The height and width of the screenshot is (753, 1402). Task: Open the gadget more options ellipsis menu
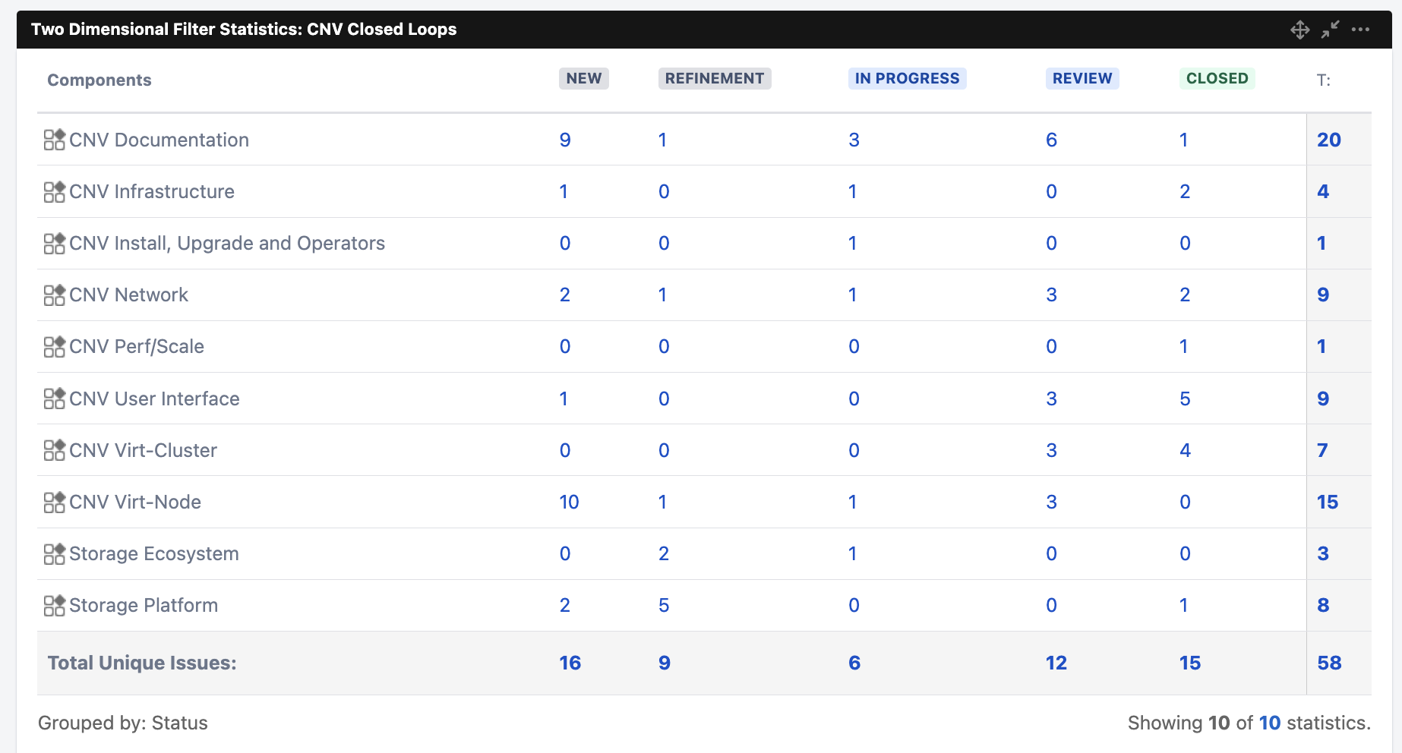tap(1360, 30)
